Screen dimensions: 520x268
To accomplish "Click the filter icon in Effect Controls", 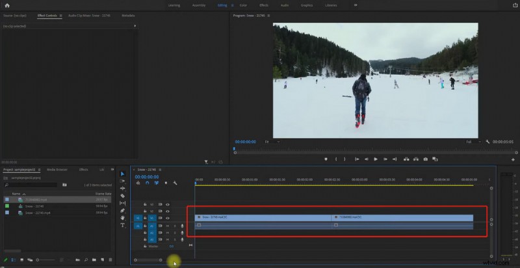I will pyautogui.click(x=206, y=162).
